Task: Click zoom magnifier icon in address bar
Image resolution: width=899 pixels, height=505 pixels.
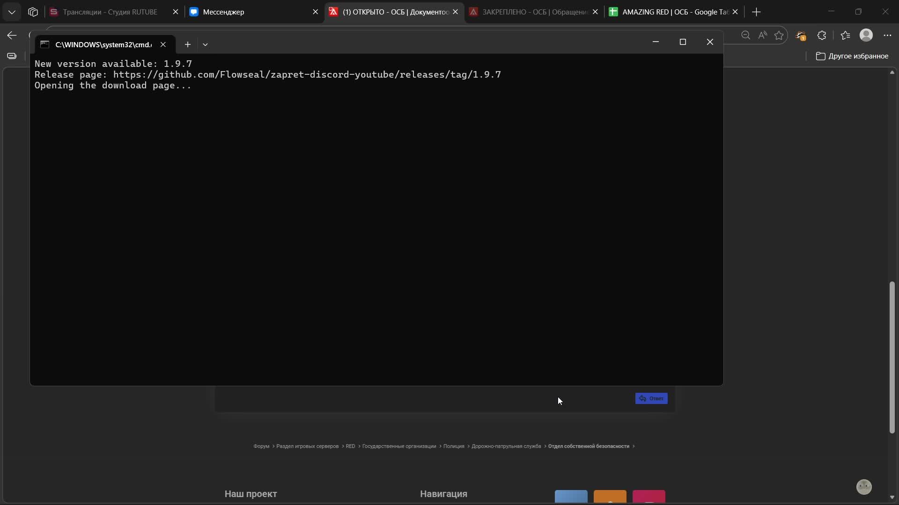Action: coord(745,35)
